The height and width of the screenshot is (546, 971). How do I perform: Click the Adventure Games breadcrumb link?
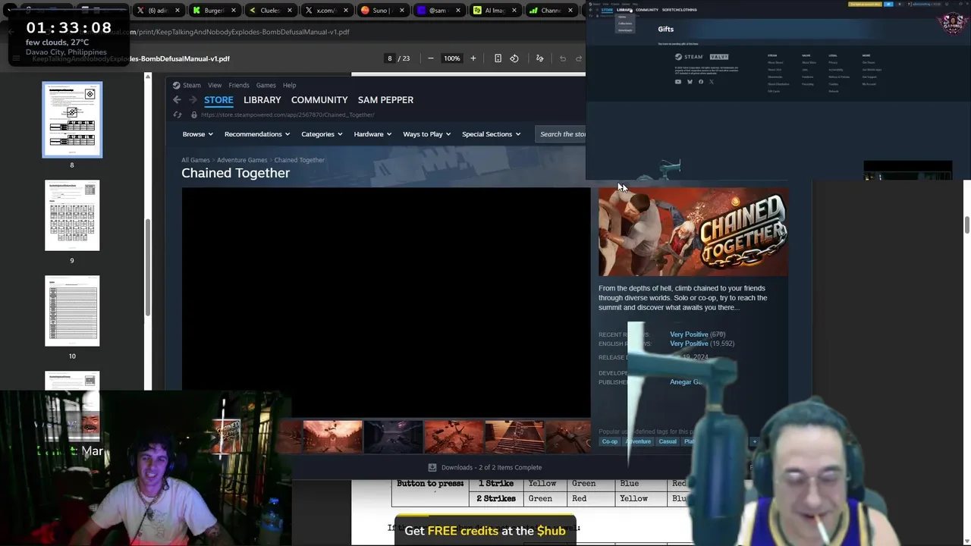click(242, 160)
